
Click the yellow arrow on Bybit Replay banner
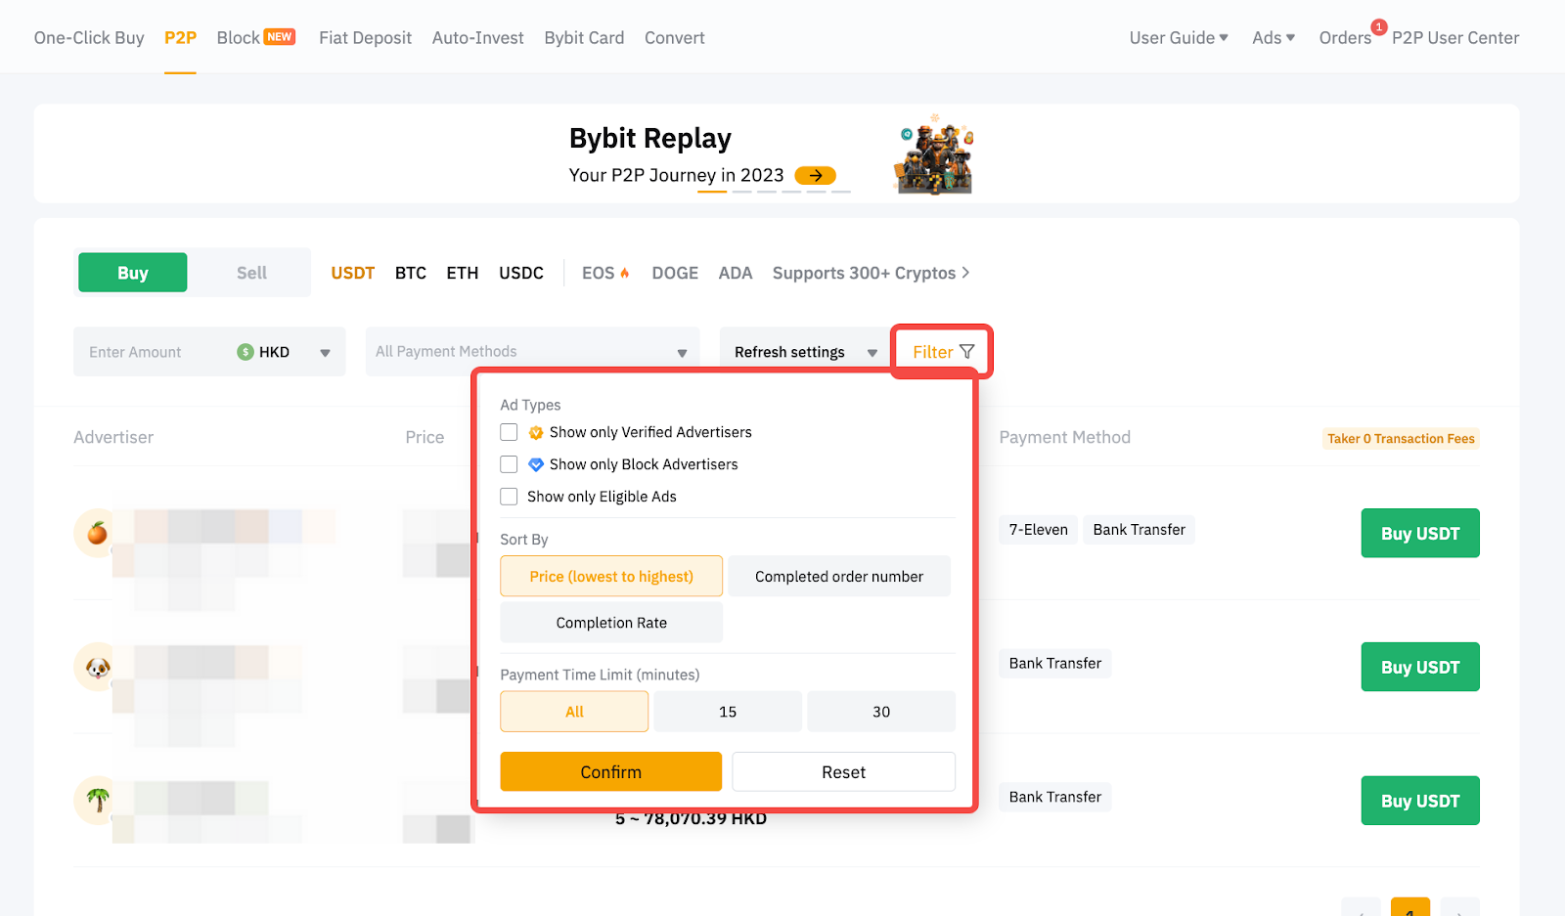click(x=815, y=176)
